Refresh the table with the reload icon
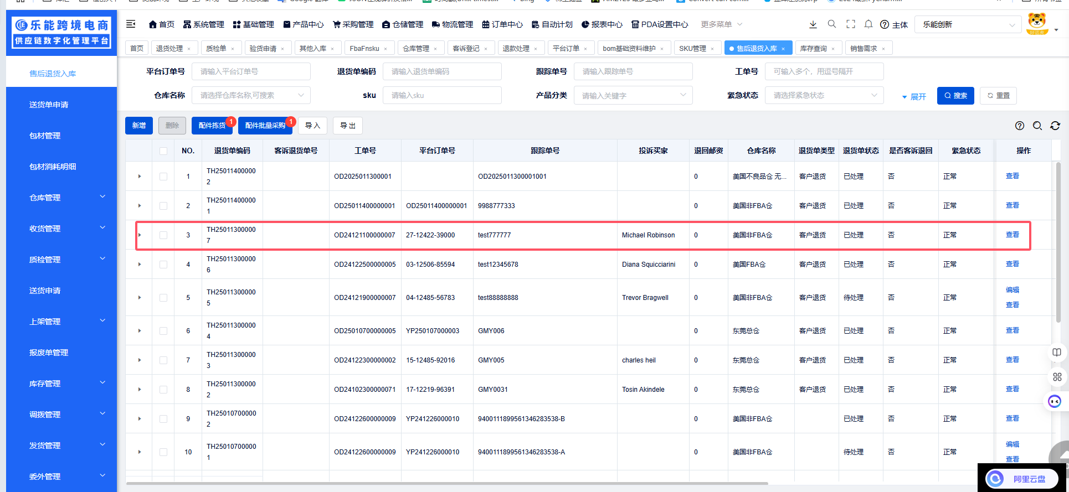 [x=1055, y=126]
